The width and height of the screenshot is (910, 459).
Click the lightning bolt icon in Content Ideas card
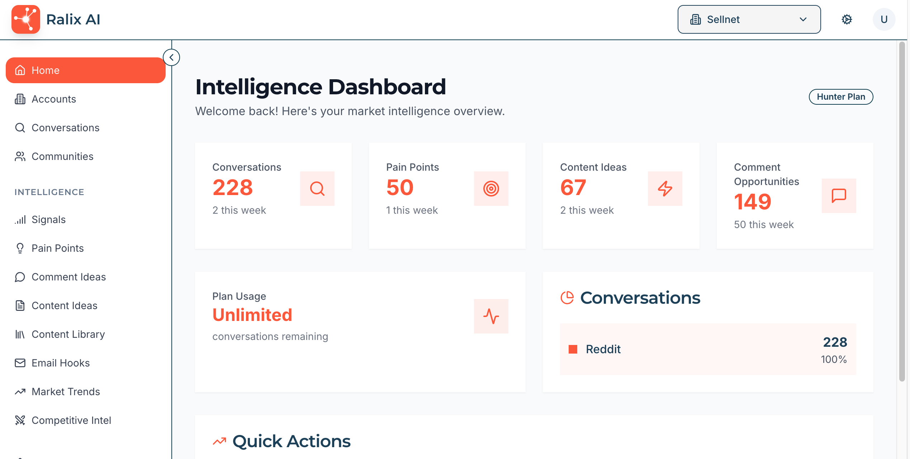click(x=665, y=189)
